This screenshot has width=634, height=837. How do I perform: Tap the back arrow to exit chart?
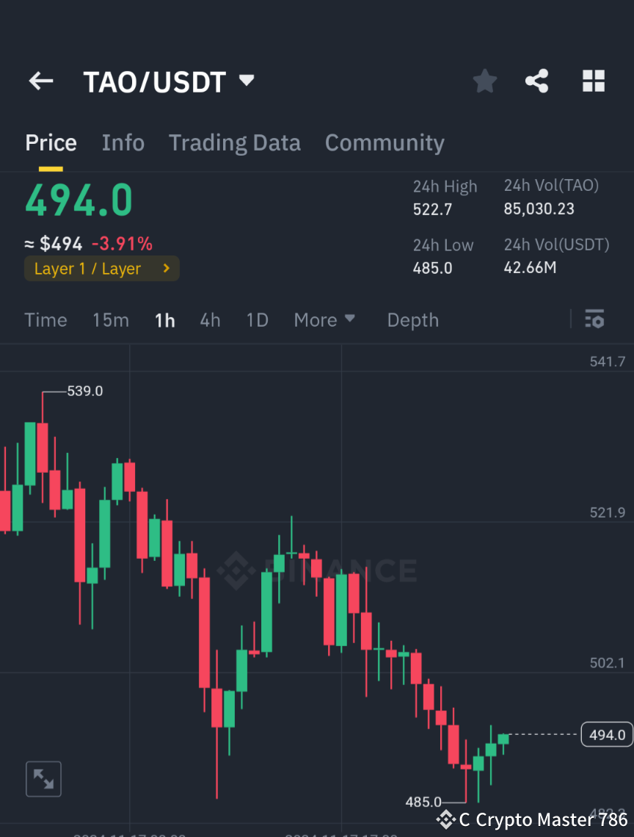pyautogui.click(x=40, y=81)
